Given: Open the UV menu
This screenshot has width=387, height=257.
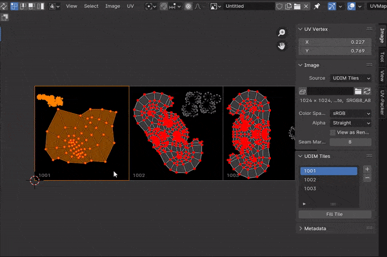Looking at the screenshot, I should click(x=130, y=6).
